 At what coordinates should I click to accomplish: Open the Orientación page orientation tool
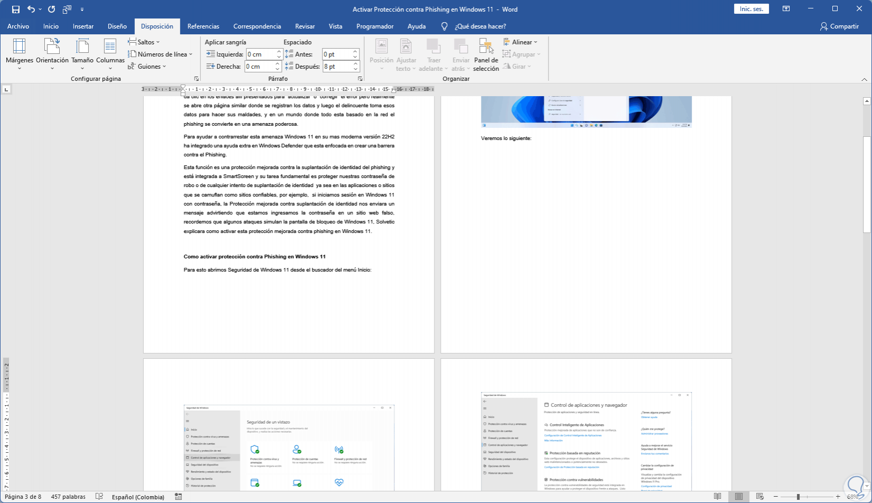point(52,54)
